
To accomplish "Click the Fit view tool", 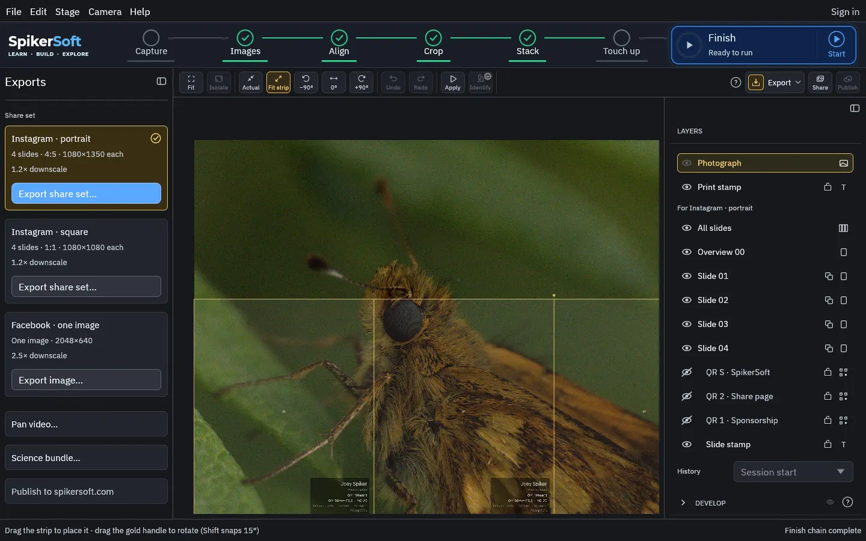I will (191, 82).
